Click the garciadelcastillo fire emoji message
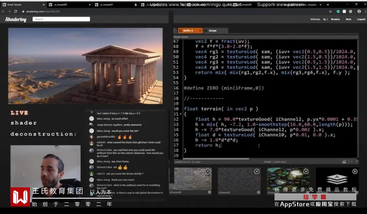The height and width of the screenshot is (214, 367). (115, 137)
